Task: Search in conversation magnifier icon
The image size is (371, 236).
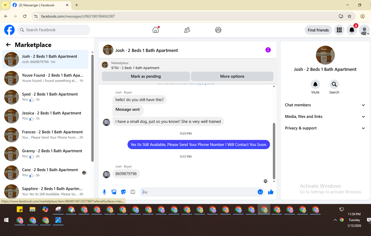Action: pyautogui.click(x=334, y=84)
